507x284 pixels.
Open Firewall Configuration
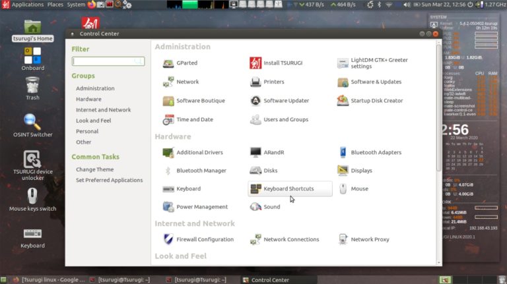click(198, 239)
